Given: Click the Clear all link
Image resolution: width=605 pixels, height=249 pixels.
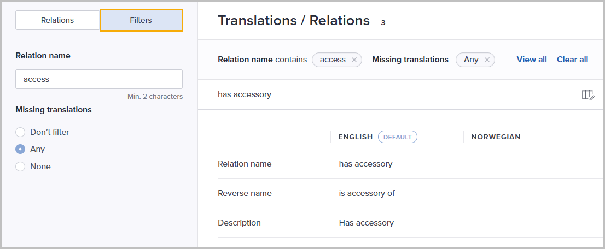Looking at the screenshot, I should pos(572,60).
